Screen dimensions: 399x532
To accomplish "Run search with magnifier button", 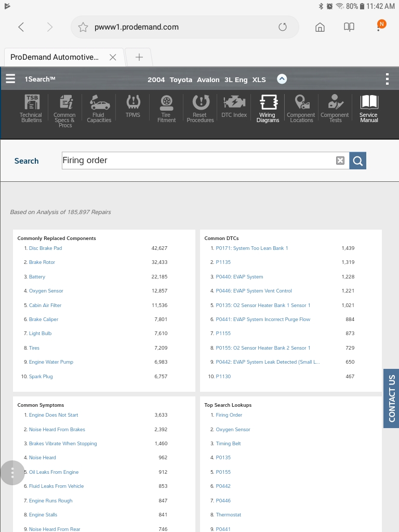I will tap(357, 161).
